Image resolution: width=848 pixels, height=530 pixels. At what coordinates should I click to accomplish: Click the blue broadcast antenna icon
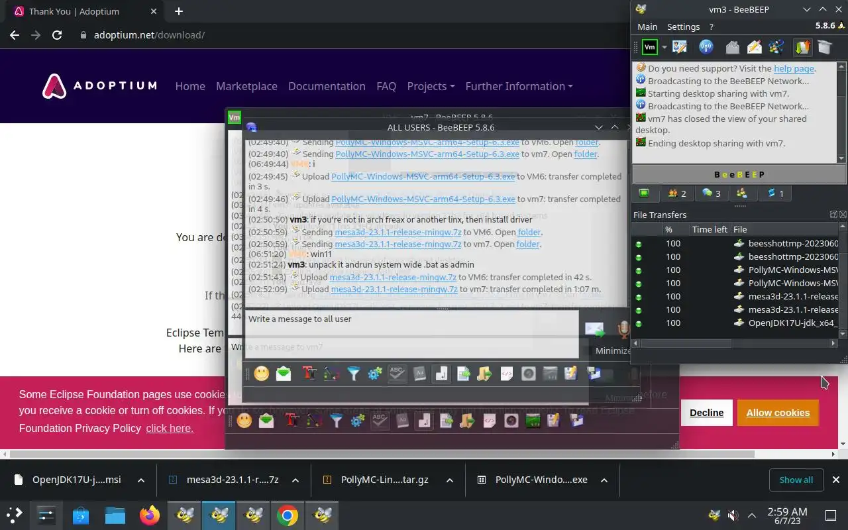pos(706,47)
